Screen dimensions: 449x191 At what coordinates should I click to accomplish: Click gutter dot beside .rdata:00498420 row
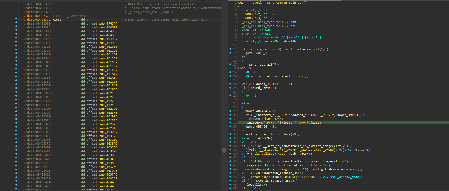[x=16, y=178]
